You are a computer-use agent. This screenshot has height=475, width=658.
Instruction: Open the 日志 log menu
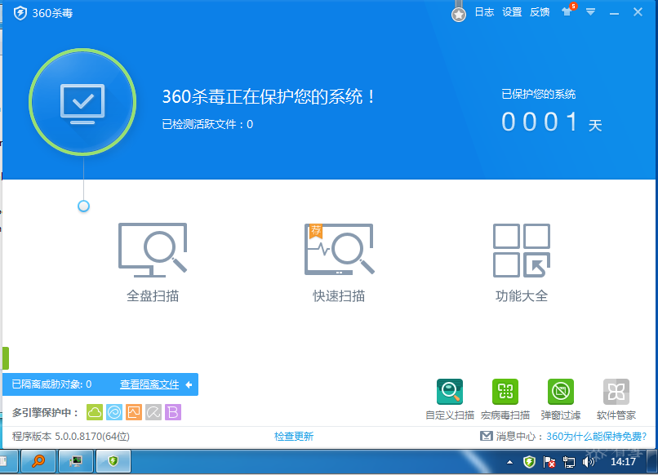coord(484,12)
